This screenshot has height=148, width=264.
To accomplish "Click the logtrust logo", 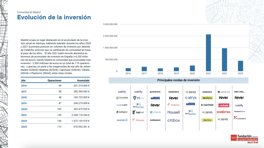I will [138, 112].
